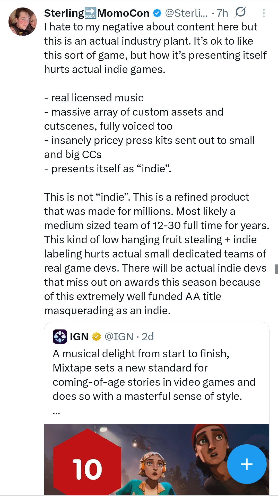
Task: Open the three-dot more options menu
Action: (264, 13)
